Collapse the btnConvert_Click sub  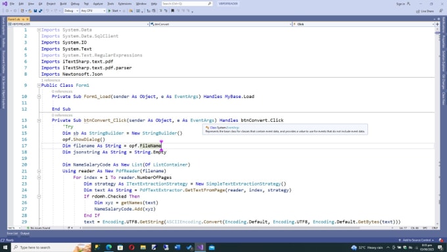pos(39,120)
